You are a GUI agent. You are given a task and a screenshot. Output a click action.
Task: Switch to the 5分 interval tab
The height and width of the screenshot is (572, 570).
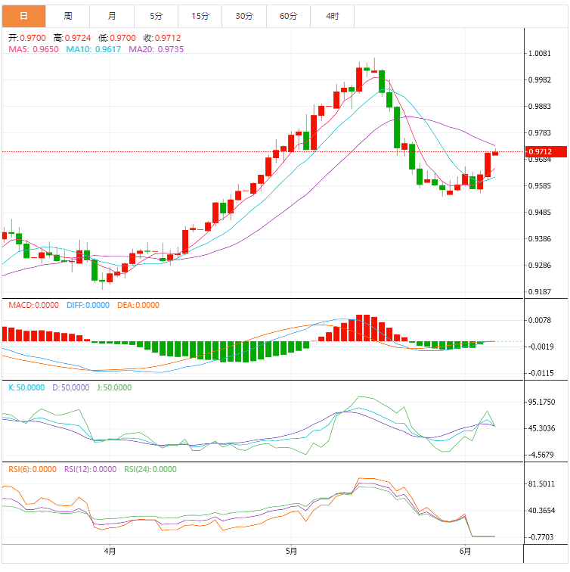tap(156, 16)
